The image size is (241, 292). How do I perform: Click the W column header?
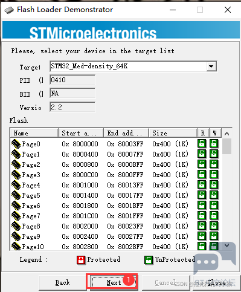point(215,133)
